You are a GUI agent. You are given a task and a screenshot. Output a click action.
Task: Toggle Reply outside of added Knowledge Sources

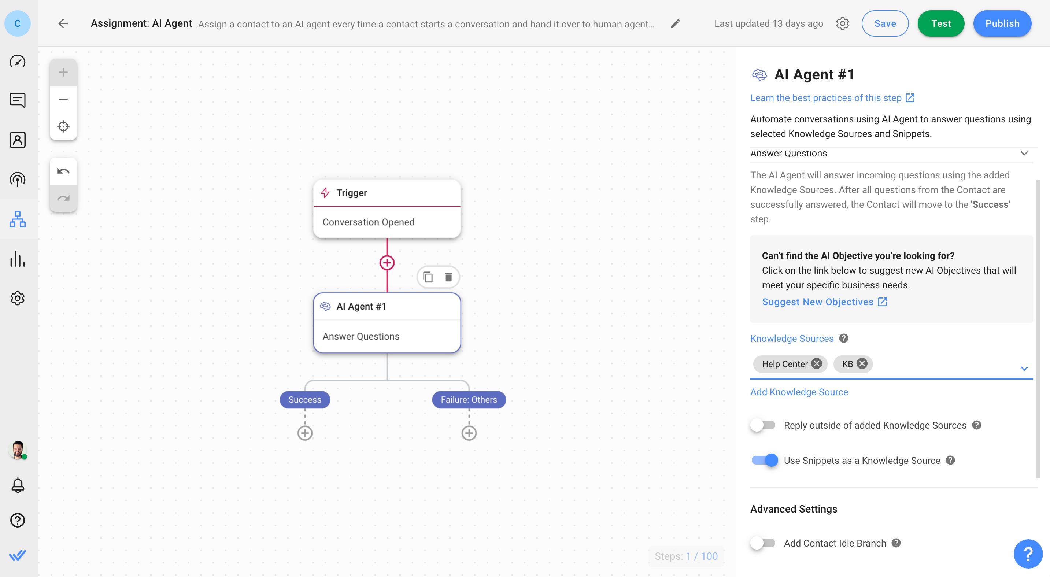(x=763, y=425)
